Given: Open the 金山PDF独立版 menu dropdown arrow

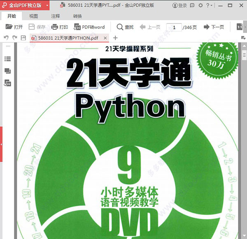Looking at the screenshot, I should (x=47, y=5).
